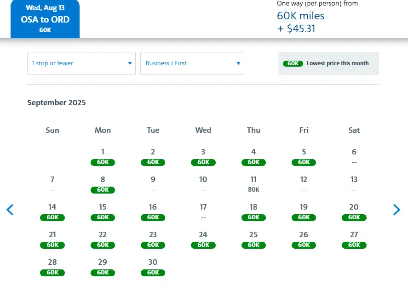
Task: Advance to next month using right arrow
Action: 397,210
